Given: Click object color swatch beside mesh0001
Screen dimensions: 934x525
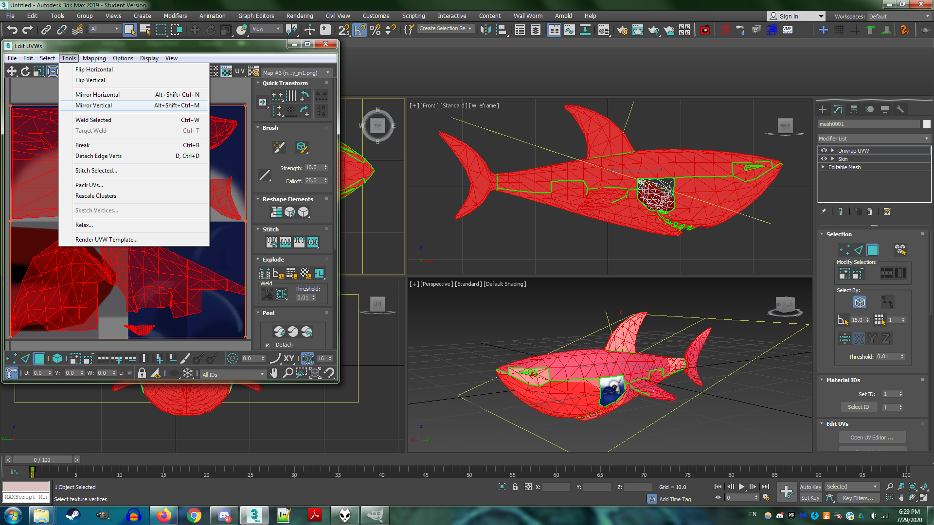Looking at the screenshot, I should (927, 124).
